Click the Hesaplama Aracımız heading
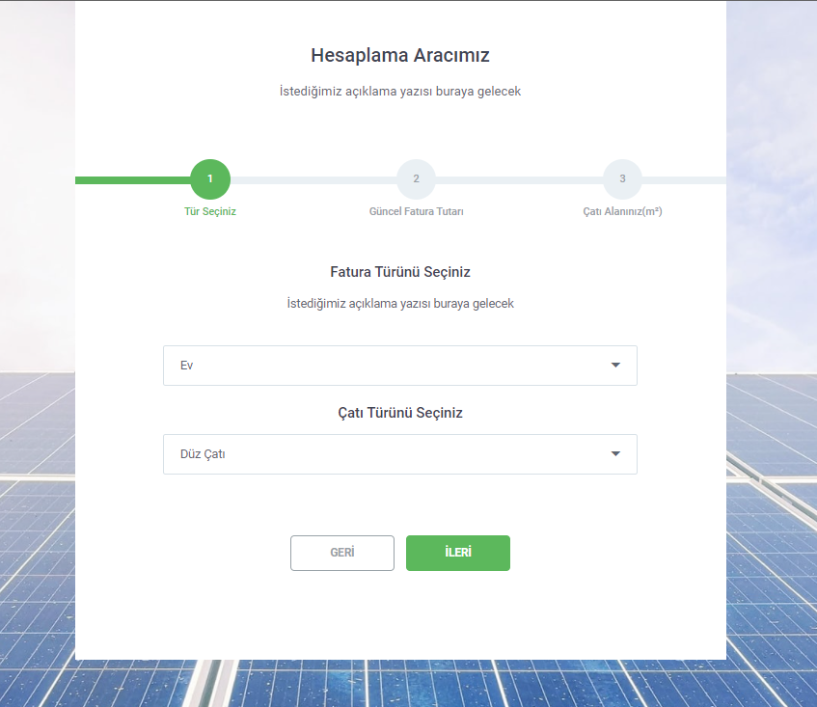817x707 pixels. (x=399, y=55)
